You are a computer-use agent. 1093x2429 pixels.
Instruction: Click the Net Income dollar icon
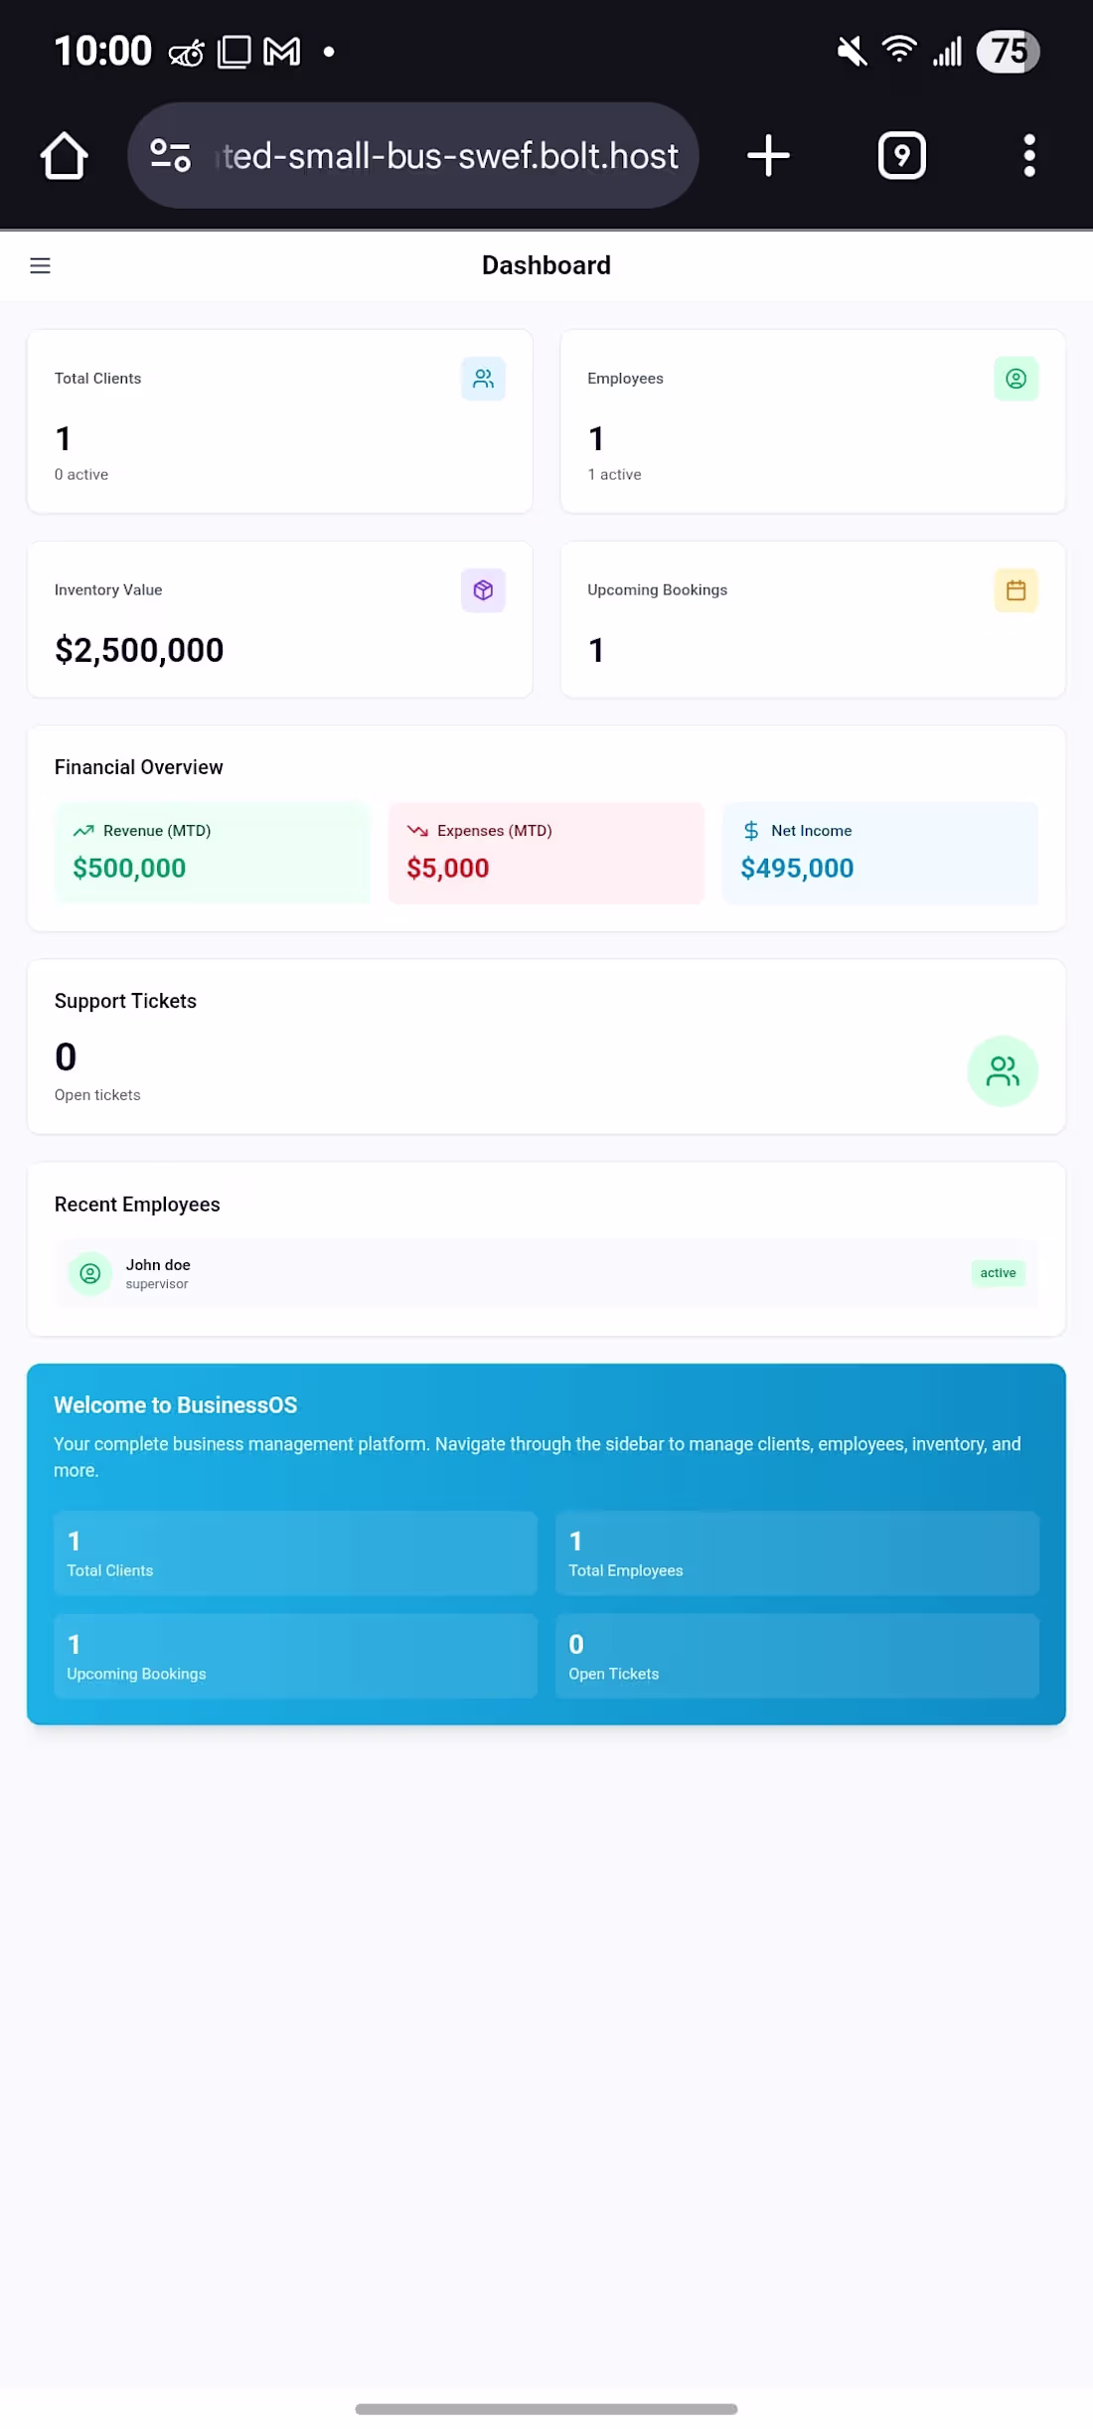[x=751, y=831]
